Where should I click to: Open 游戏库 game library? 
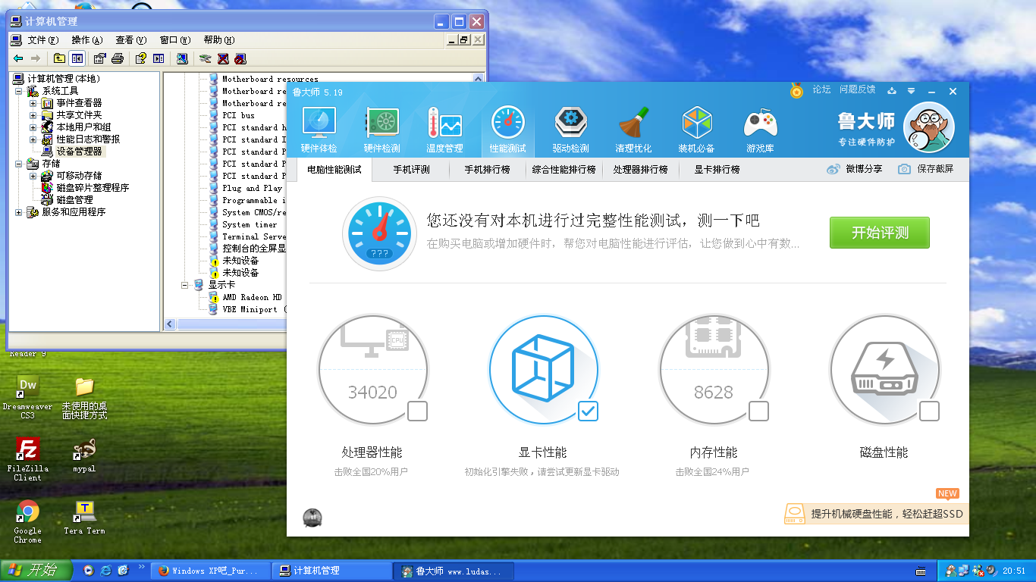click(x=760, y=130)
